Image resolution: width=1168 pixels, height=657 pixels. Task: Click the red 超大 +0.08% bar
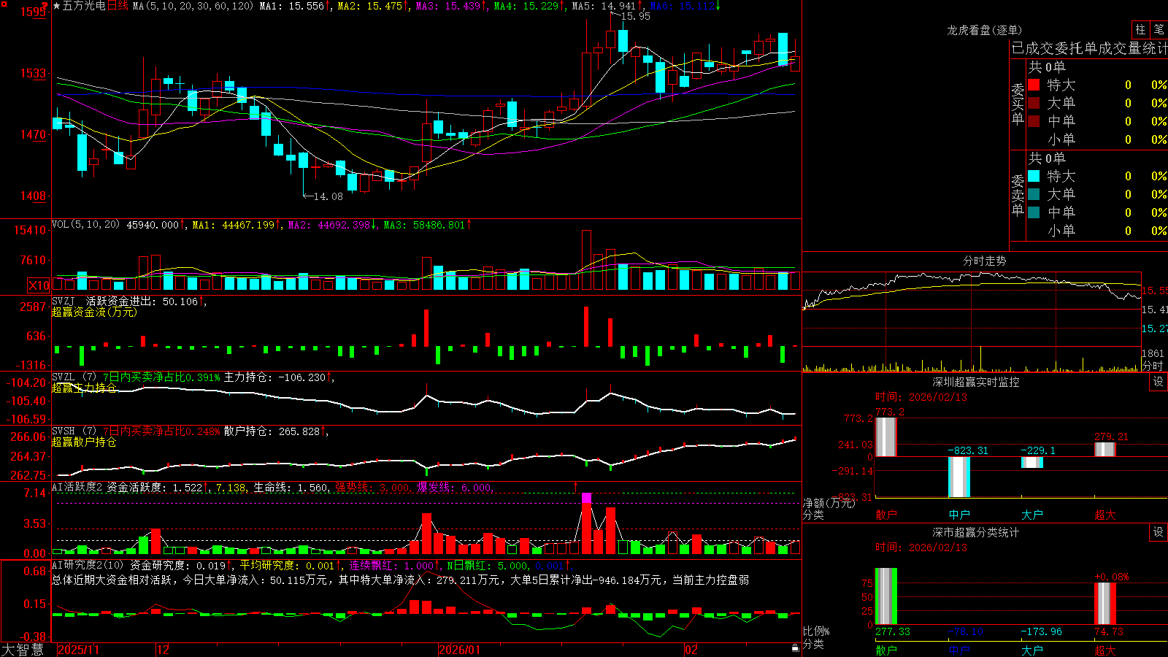[x=1104, y=603]
